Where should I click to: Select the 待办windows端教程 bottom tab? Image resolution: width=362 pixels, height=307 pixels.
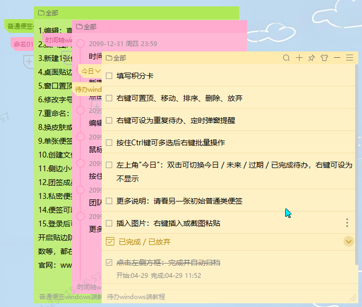click(x=136, y=297)
